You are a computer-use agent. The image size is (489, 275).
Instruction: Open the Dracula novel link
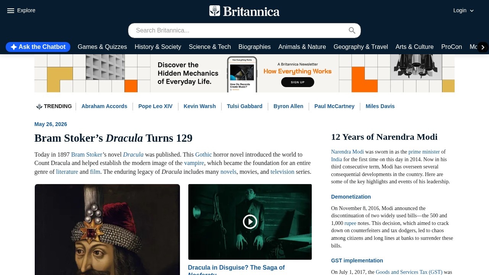point(133,155)
